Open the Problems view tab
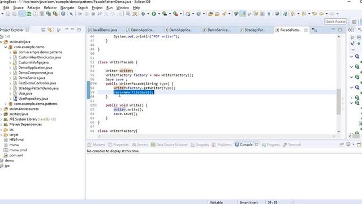The width and height of the screenshot is (362, 204). coord(222,144)
